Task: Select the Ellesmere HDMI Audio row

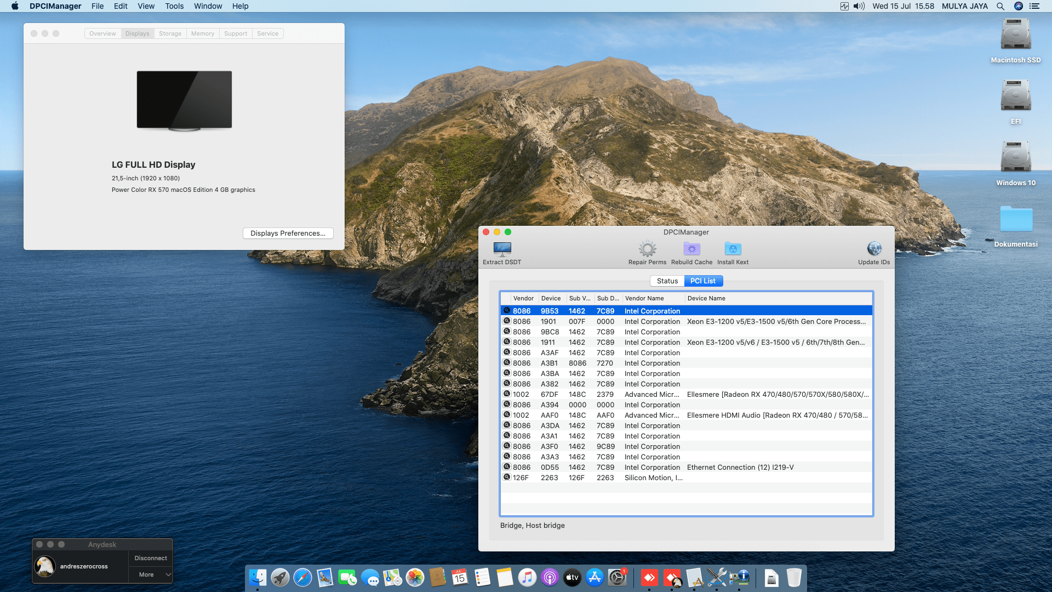Action: pyautogui.click(x=686, y=415)
